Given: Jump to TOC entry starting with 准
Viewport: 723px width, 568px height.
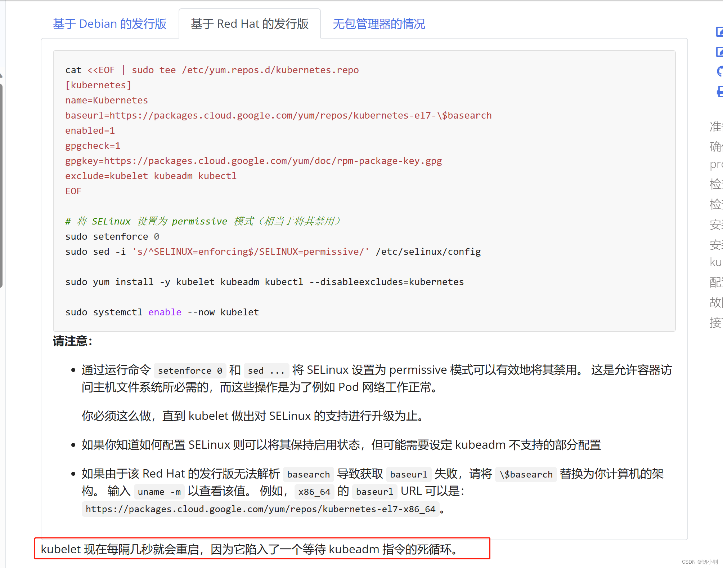Looking at the screenshot, I should [716, 127].
